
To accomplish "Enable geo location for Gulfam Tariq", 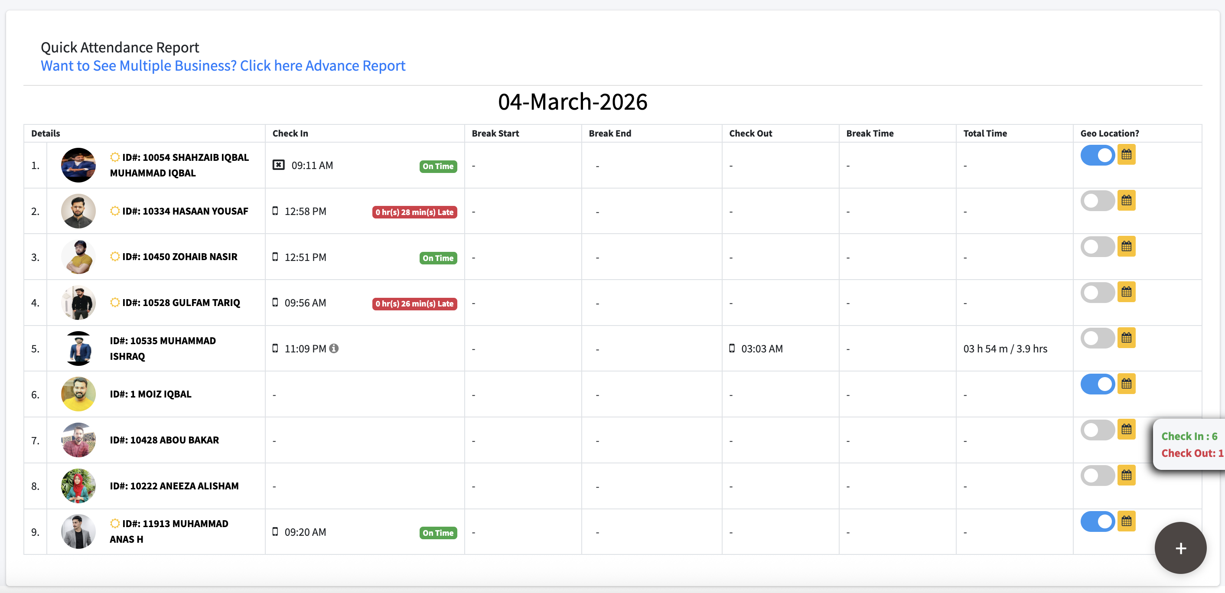I will coord(1097,293).
